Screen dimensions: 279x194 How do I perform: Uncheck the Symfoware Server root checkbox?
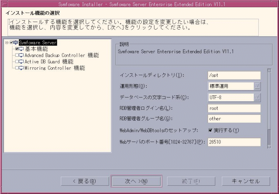point(11,43)
